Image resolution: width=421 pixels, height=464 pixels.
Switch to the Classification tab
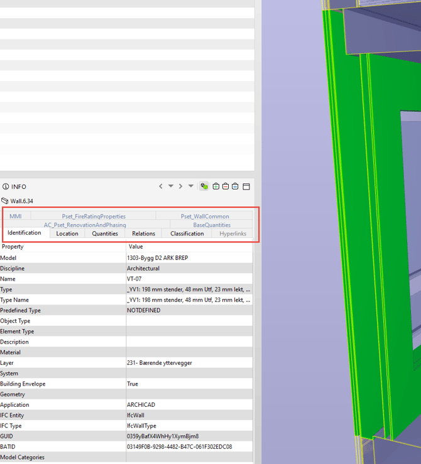coord(187,234)
